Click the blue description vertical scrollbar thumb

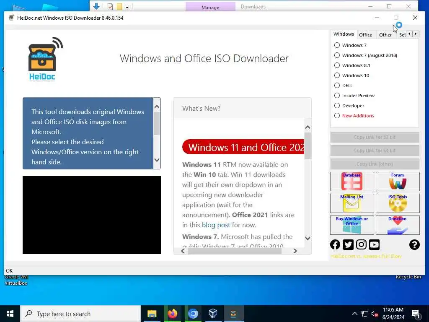(157, 123)
